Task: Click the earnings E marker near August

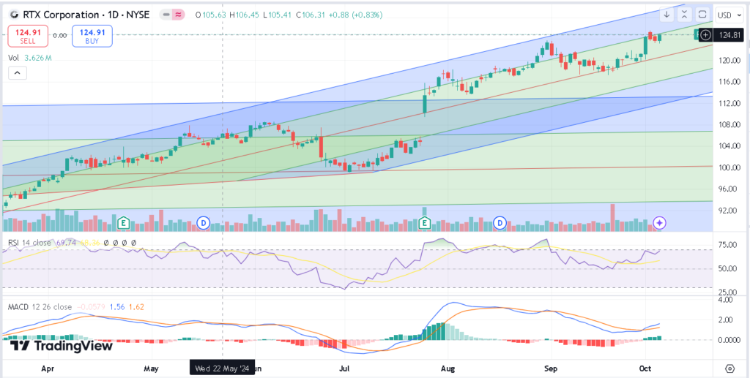Action: [424, 222]
